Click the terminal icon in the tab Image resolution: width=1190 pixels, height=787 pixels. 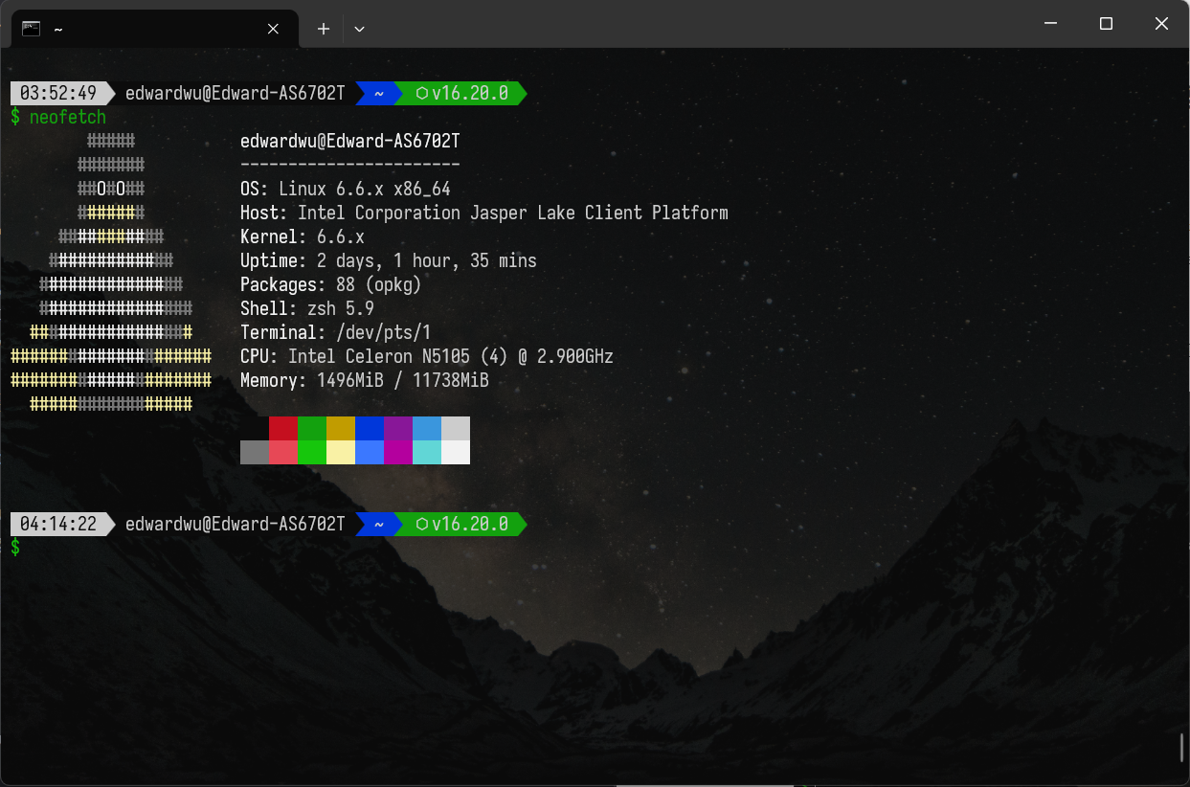(x=31, y=28)
